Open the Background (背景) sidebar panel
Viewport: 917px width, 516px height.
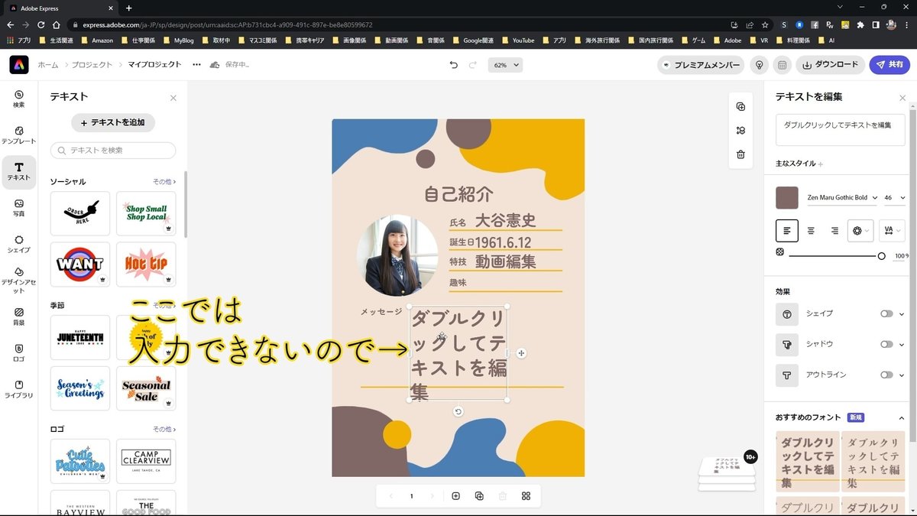[19, 316]
